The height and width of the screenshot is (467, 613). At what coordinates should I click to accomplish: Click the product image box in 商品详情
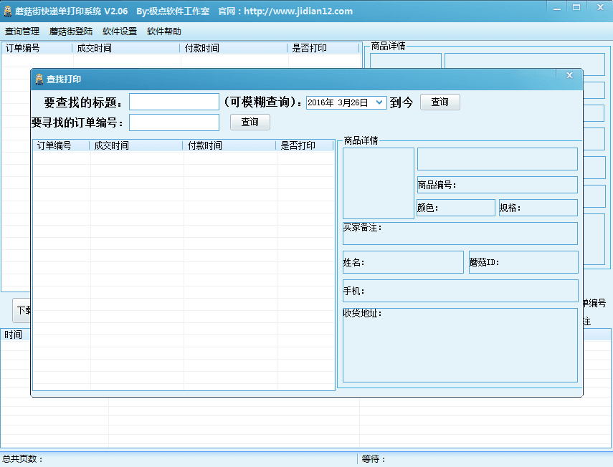click(379, 183)
